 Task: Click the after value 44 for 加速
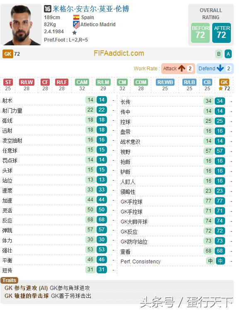point(102,200)
